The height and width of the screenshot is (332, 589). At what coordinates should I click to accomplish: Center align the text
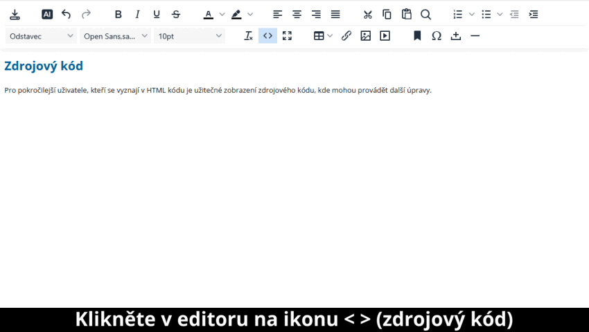pos(297,15)
